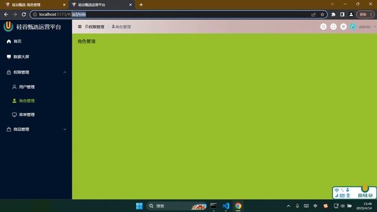Click the 权限管理 breadcrumb

click(95, 26)
